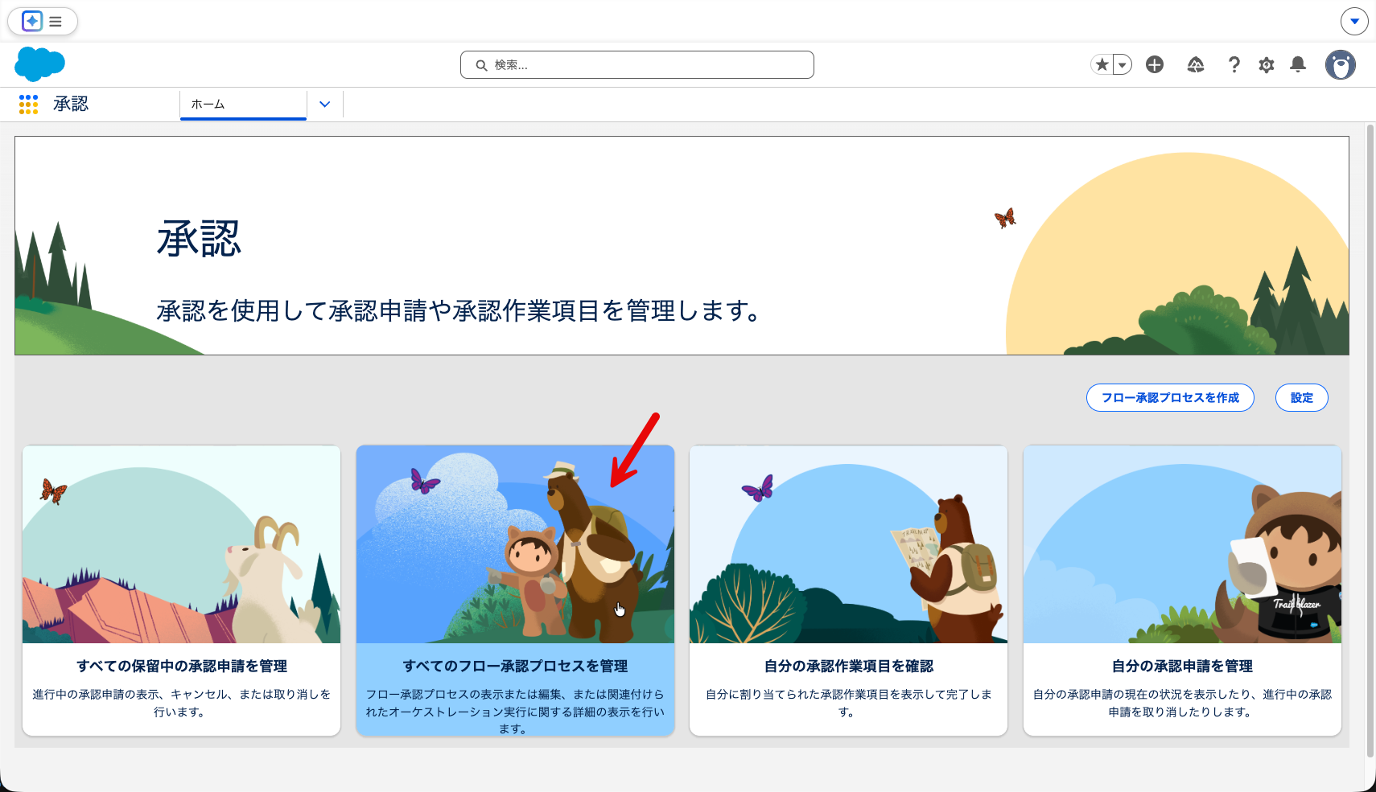The width and height of the screenshot is (1376, 792).
Task: Click the description text 進行中の承認申請の表示、キャンセル
Action: pos(182,703)
